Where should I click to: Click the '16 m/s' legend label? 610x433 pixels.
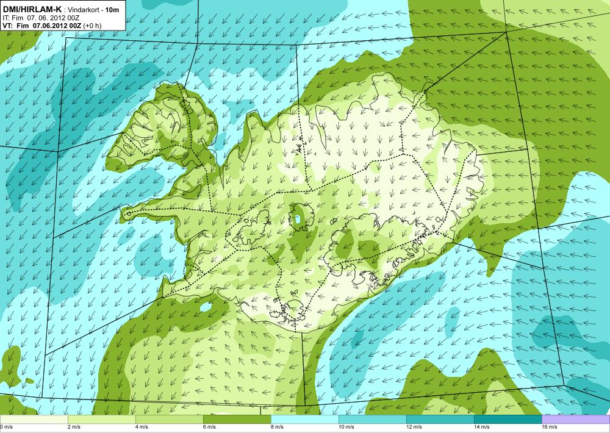[550, 427]
